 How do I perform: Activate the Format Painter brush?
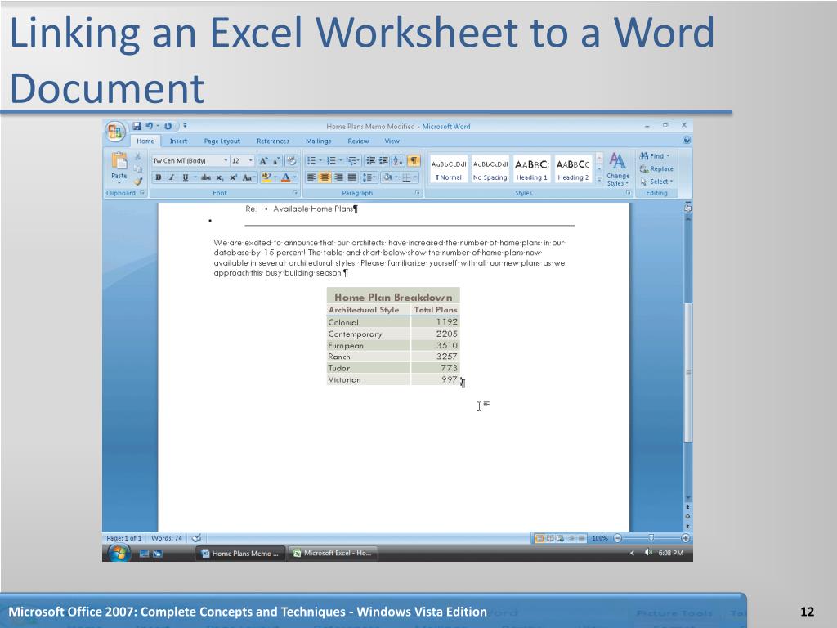137,181
